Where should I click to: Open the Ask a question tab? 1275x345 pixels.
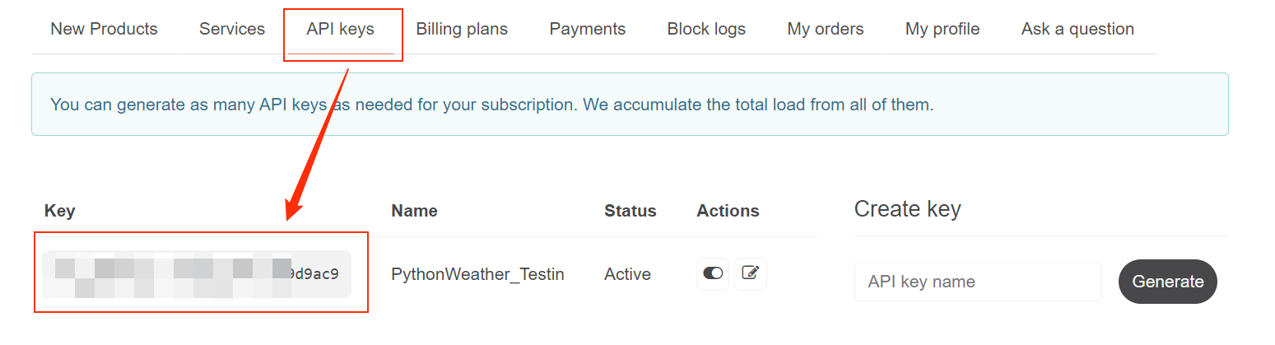tap(1077, 29)
